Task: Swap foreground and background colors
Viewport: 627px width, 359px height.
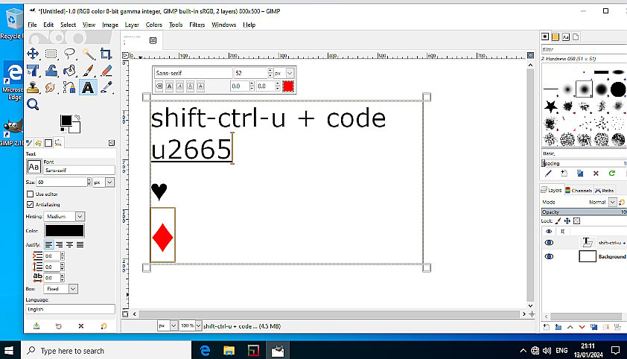Action: (x=77, y=118)
